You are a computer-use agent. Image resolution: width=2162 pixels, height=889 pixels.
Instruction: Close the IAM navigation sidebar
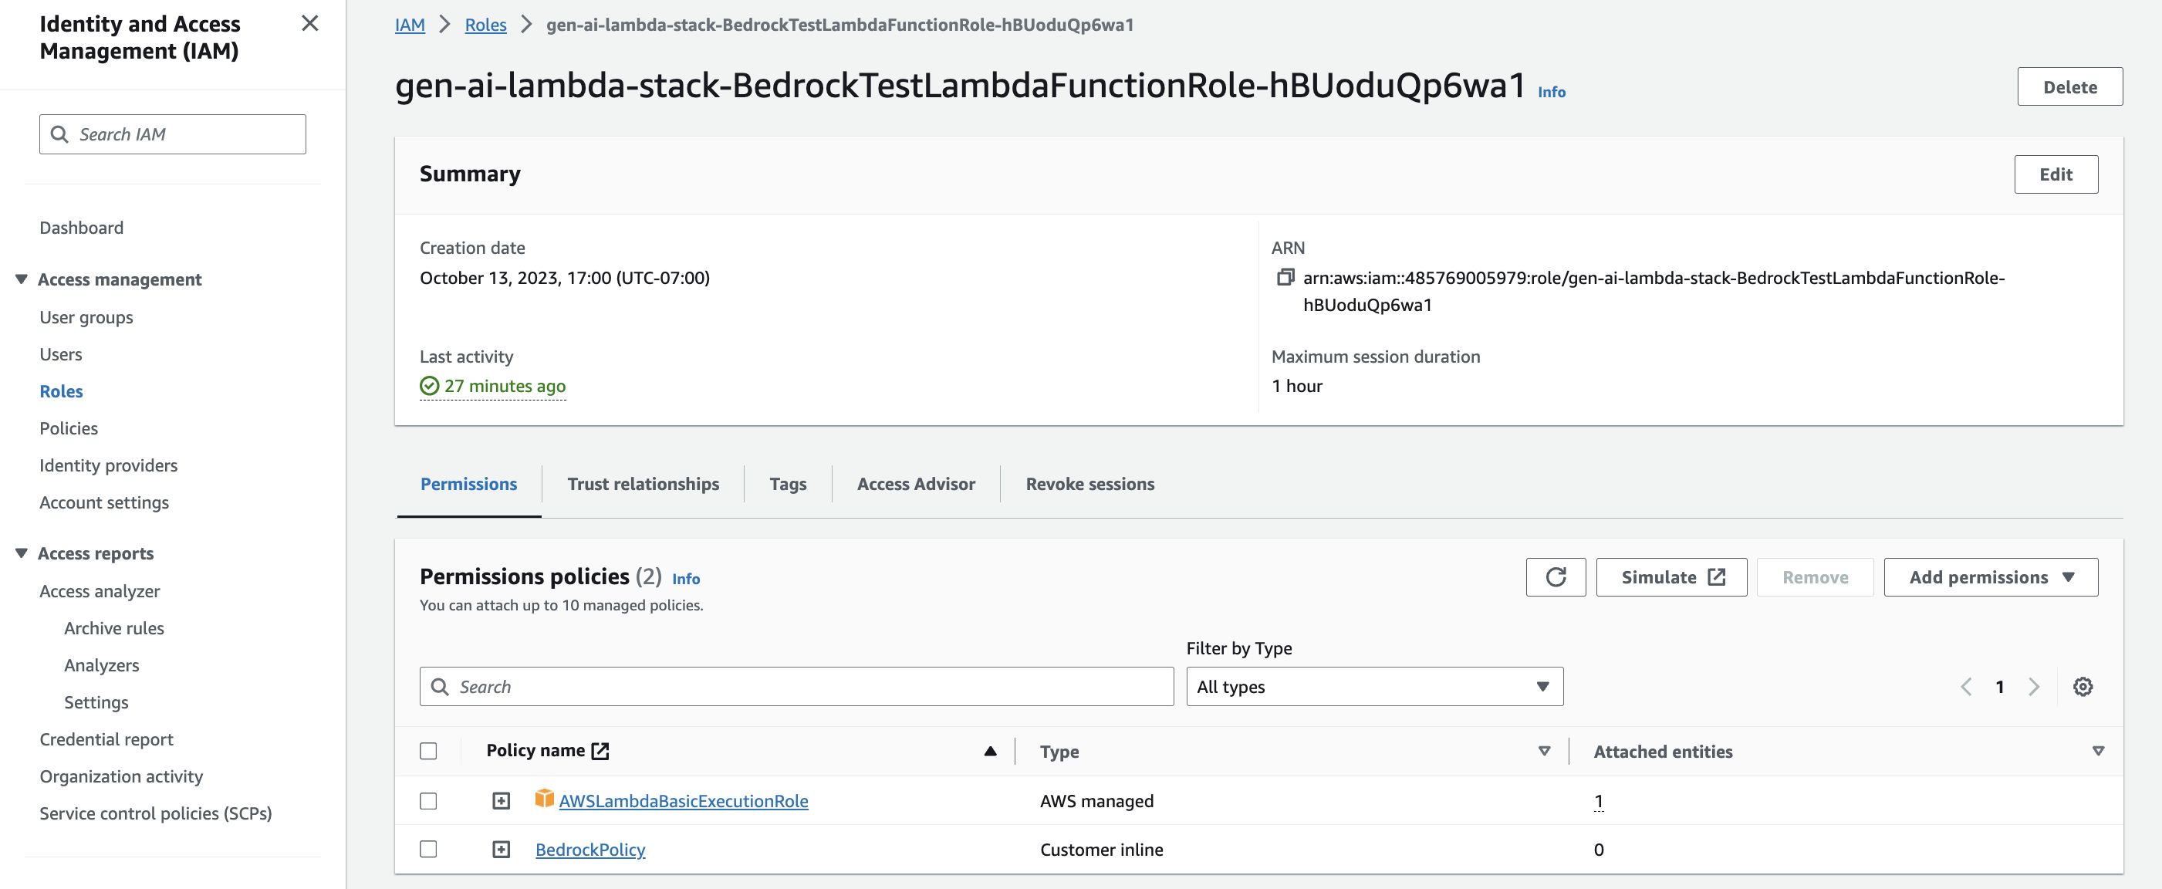click(309, 23)
